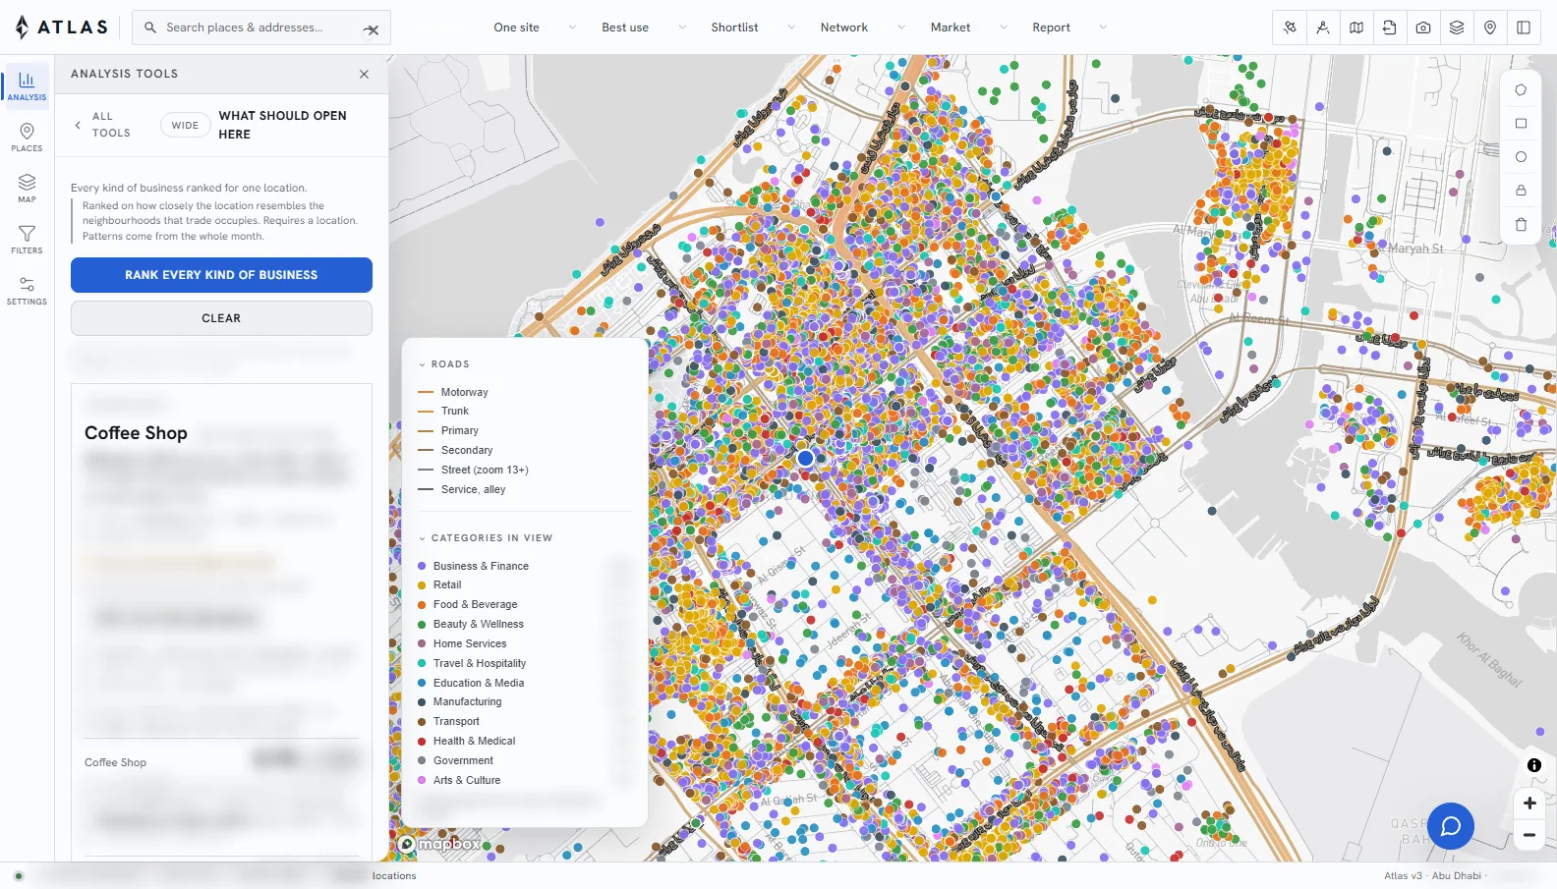Click the blue selected location marker on map
This screenshot has height=889, width=1557.
pyautogui.click(x=806, y=458)
